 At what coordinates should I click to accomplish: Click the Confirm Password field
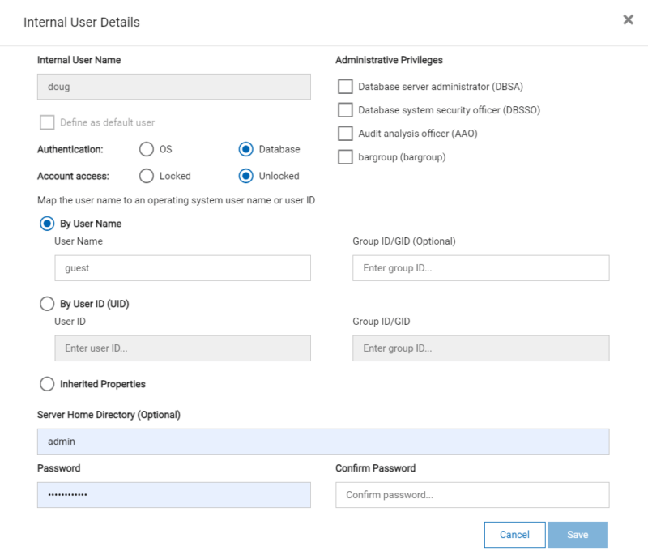pos(472,494)
